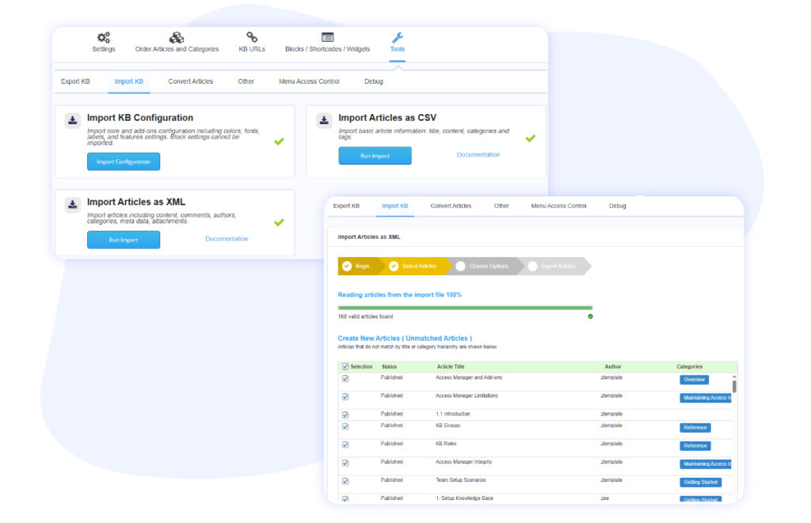This screenshot has width=811, height=523.
Task: Open the Documentation link under Import Articles as CSV
Action: click(x=478, y=155)
